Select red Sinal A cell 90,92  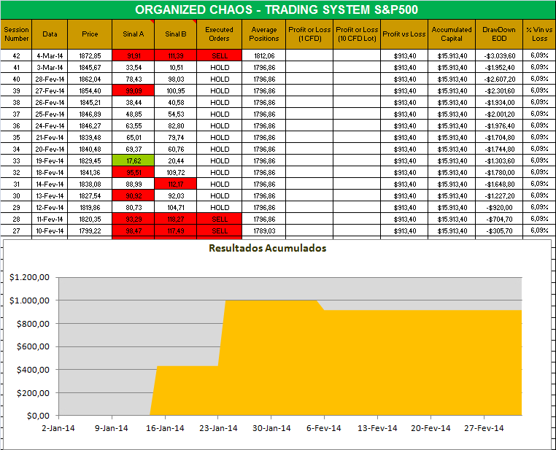[134, 196]
